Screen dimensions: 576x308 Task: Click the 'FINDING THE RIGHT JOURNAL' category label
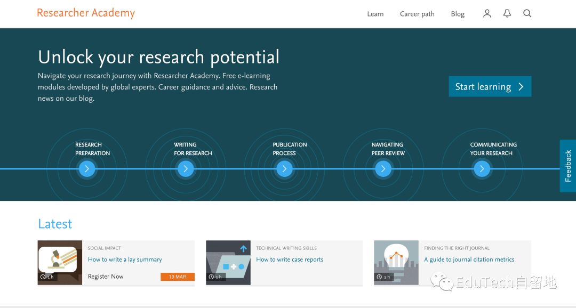[457, 248]
